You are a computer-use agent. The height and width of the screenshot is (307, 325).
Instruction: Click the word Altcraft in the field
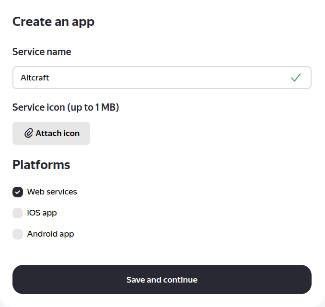click(x=35, y=78)
